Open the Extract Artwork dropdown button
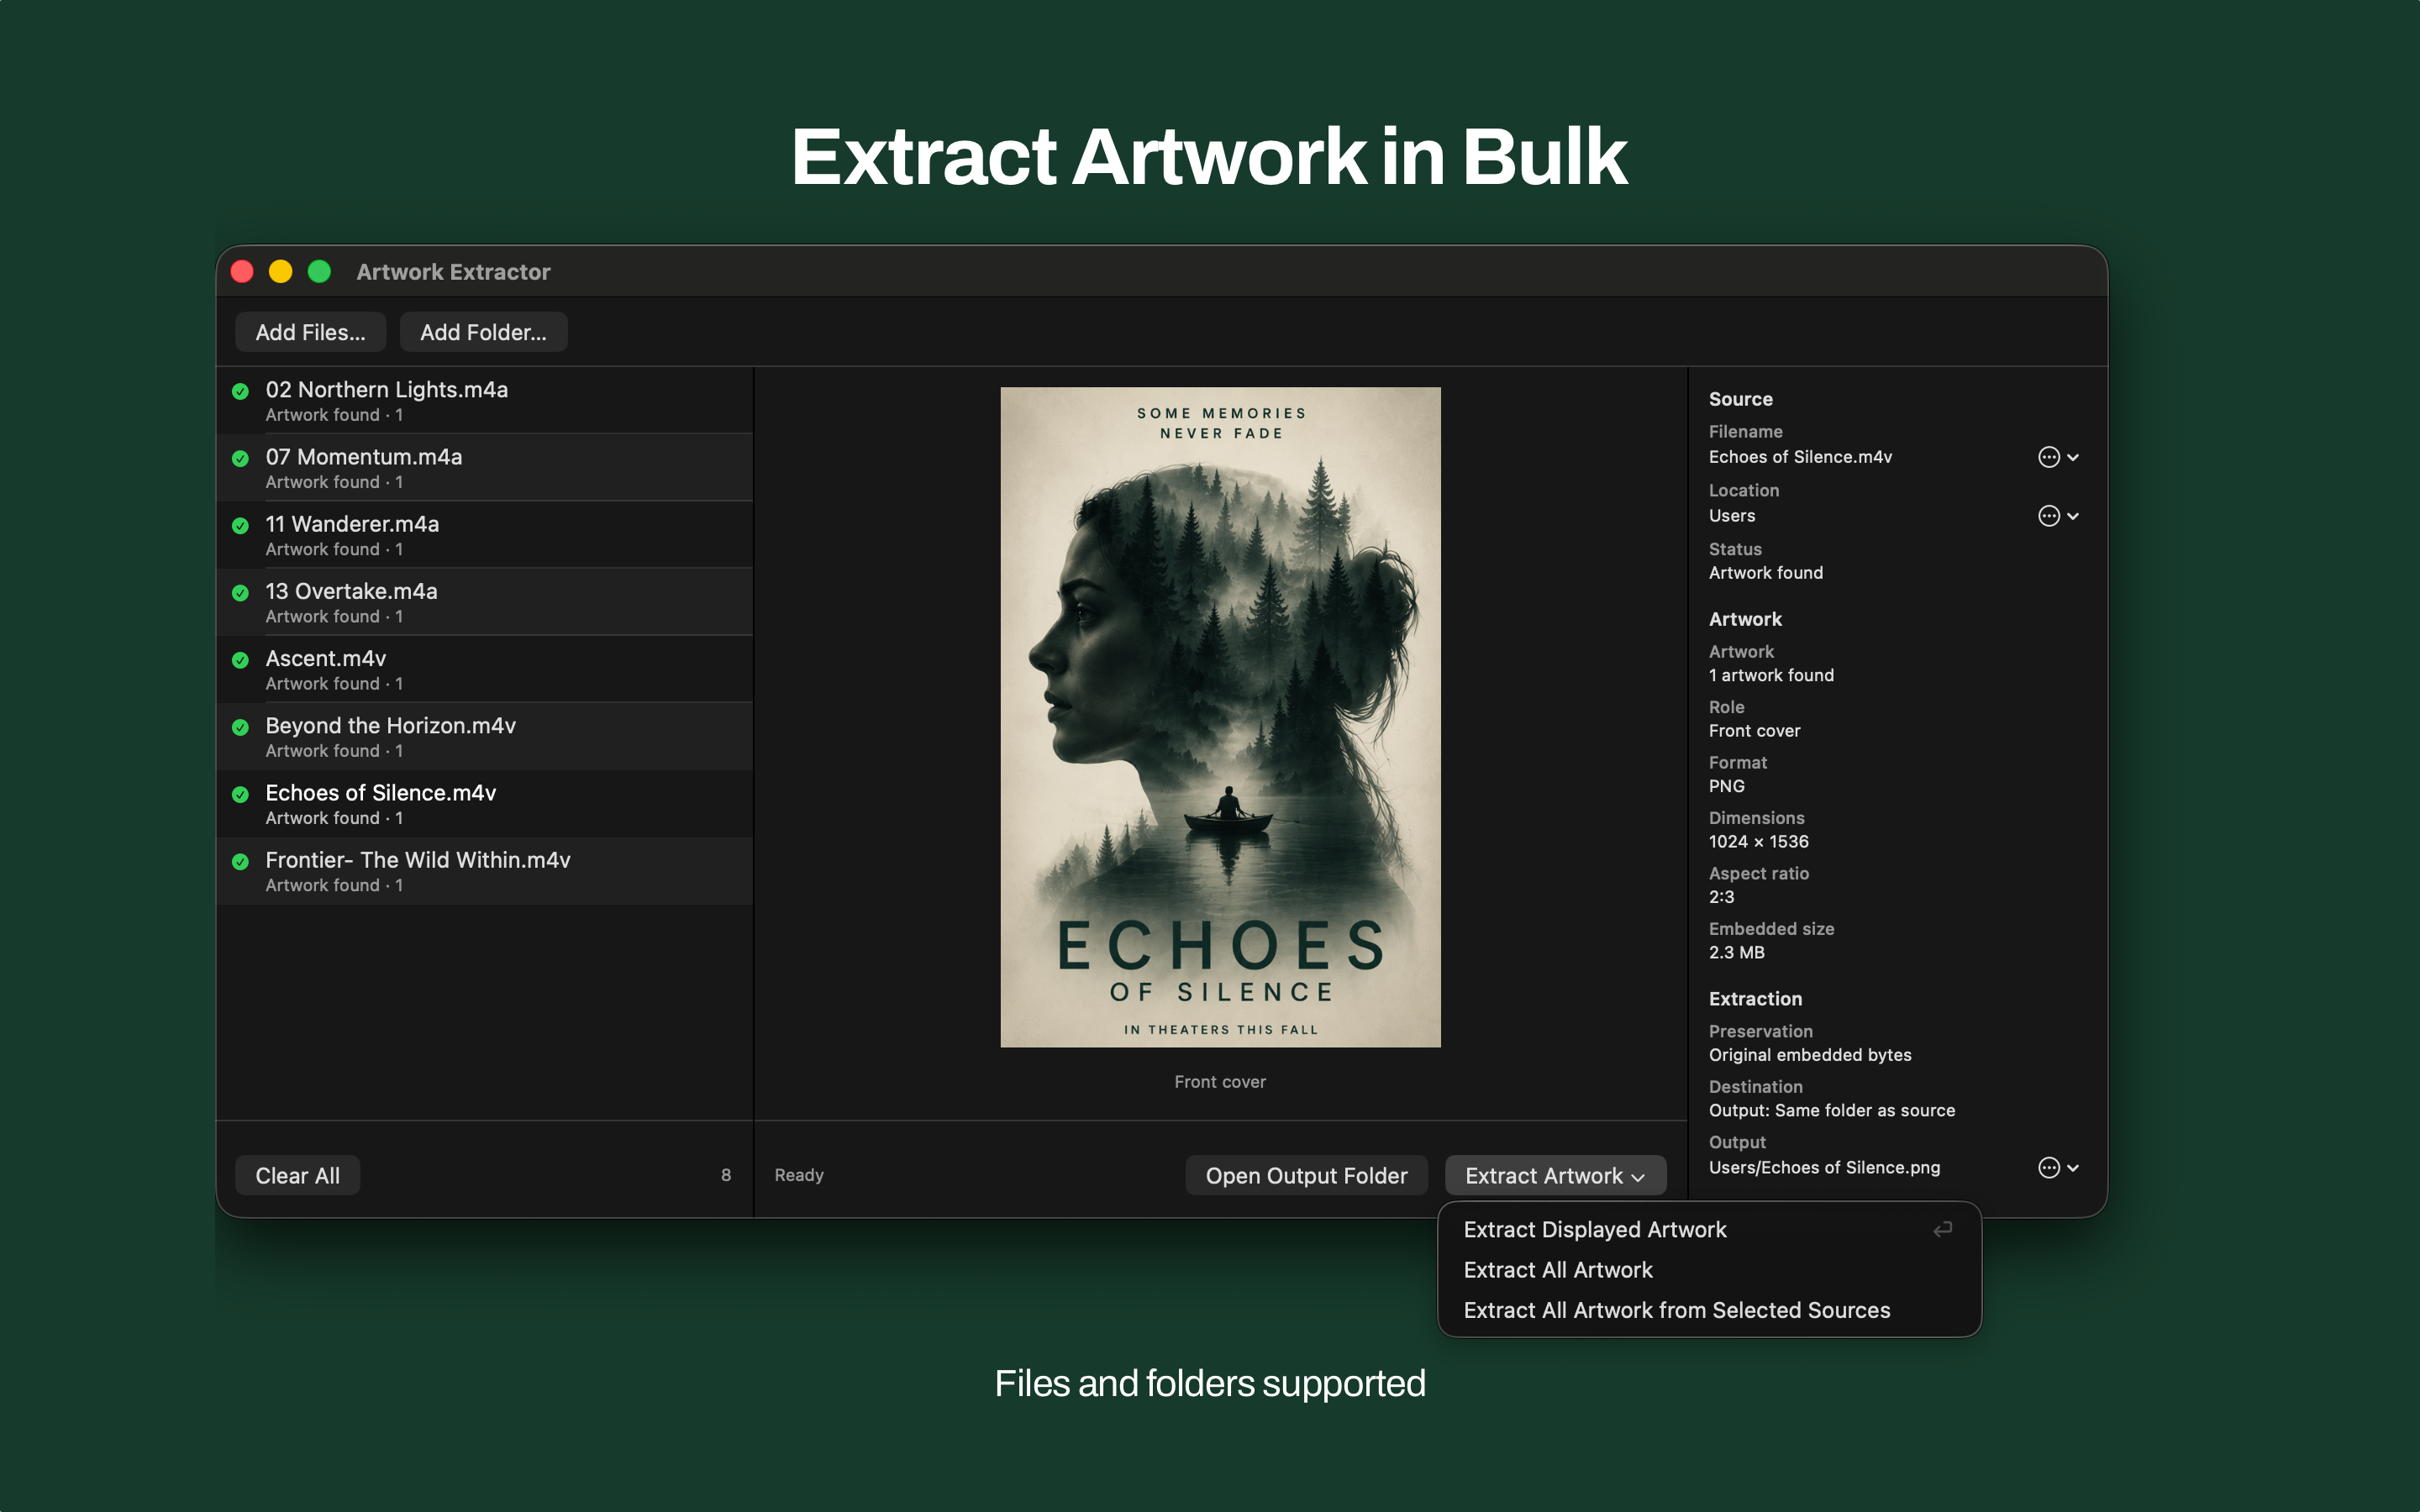The height and width of the screenshot is (1512, 2420). pyautogui.click(x=1555, y=1175)
